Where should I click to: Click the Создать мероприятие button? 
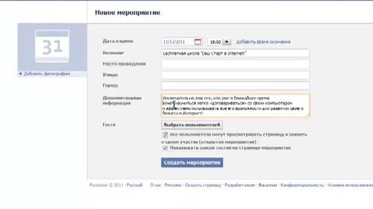[192, 163]
